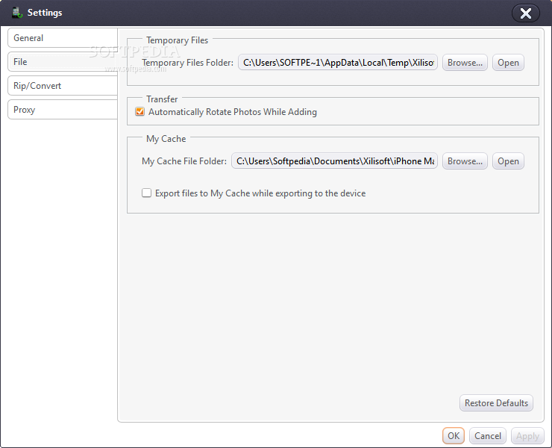Open the My Cache File Folder
This screenshot has height=448, width=552.
click(508, 161)
